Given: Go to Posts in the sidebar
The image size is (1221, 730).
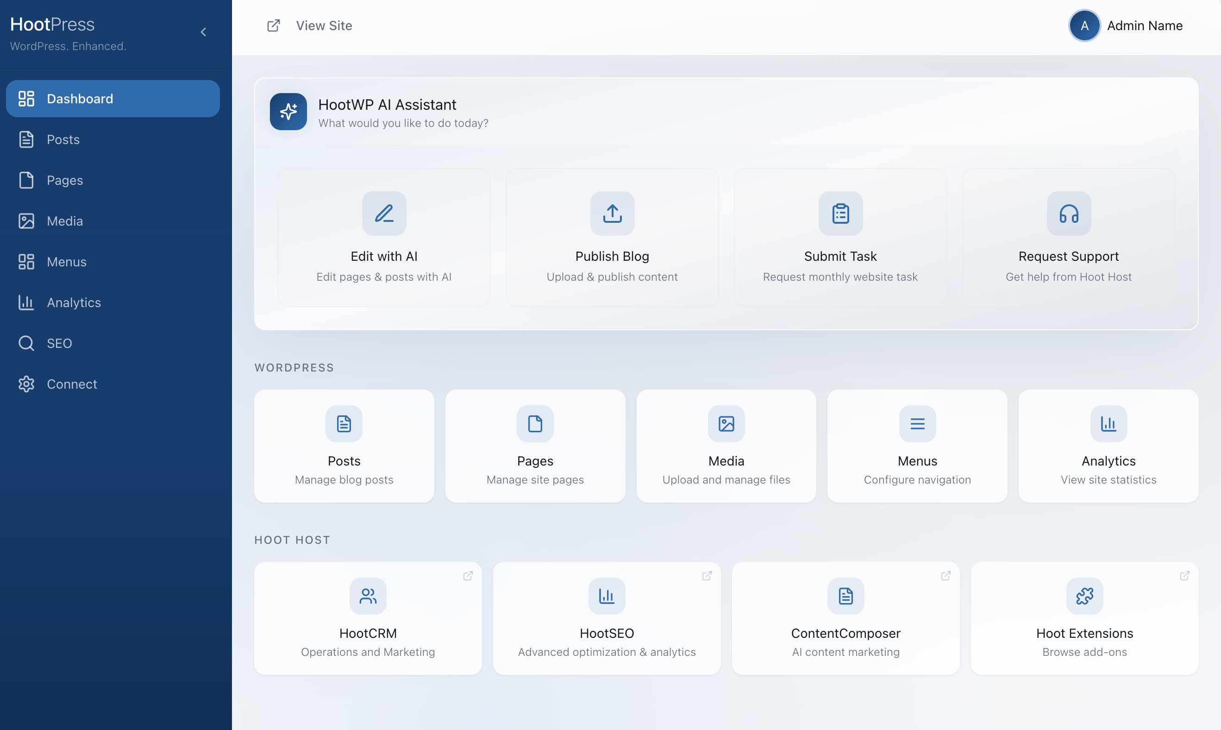Looking at the screenshot, I should [63, 140].
